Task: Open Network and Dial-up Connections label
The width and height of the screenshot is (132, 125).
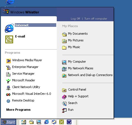Action: pos(90,75)
